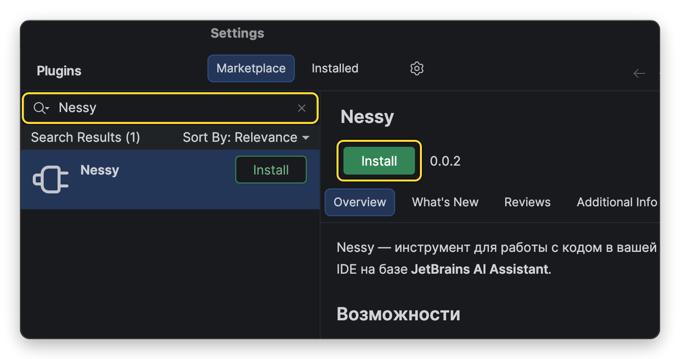Image resolution: width=680 pixels, height=359 pixels.
Task: Click the green Install button in details
Action: (x=379, y=161)
